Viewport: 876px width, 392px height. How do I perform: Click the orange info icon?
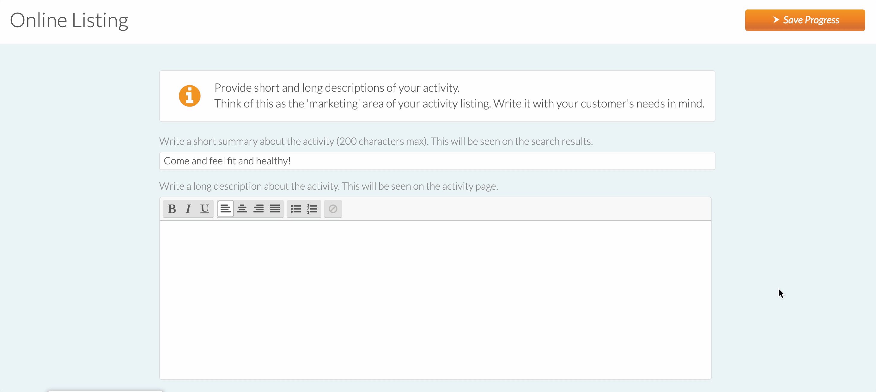coord(189,96)
